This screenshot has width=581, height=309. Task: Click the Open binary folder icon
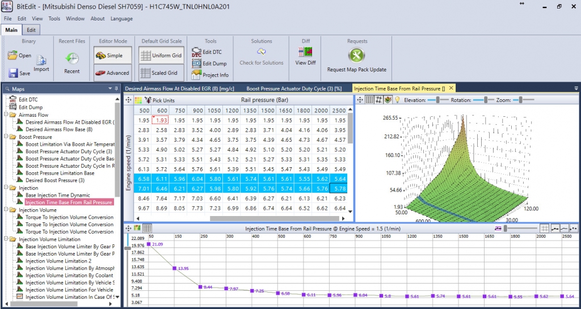coord(12,56)
